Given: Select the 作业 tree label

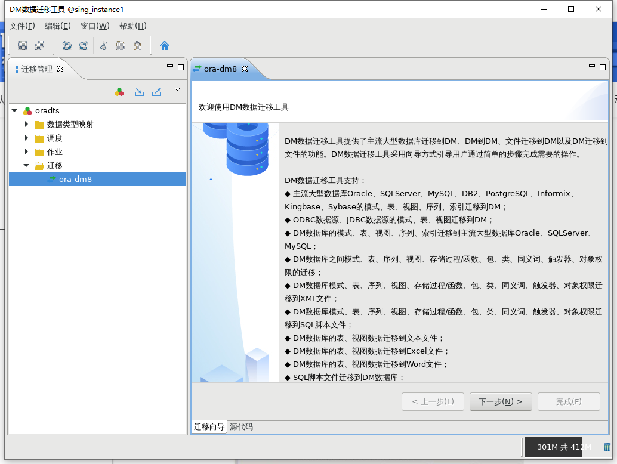Looking at the screenshot, I should click(x=55, y=152).
